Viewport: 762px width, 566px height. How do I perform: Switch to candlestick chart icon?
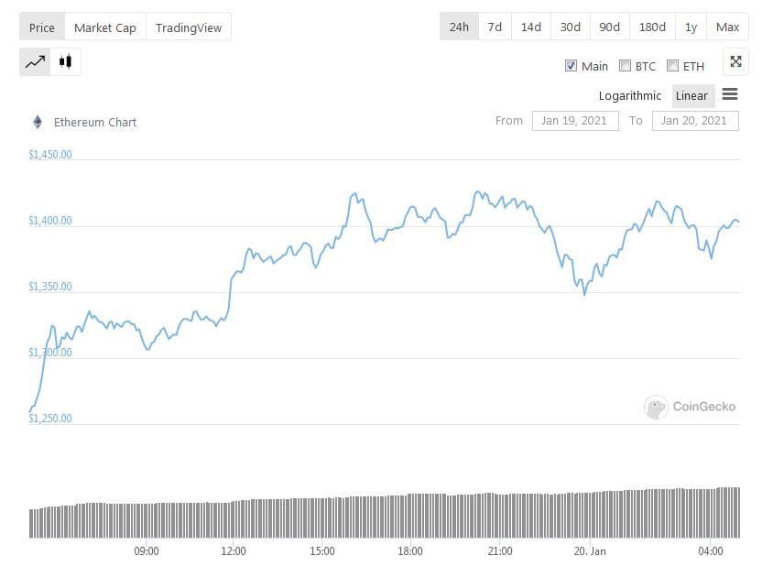(x=65, y=62)
